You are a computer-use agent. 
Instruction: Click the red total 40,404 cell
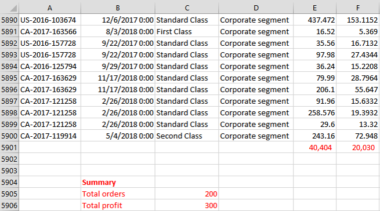tap(315, 148)
